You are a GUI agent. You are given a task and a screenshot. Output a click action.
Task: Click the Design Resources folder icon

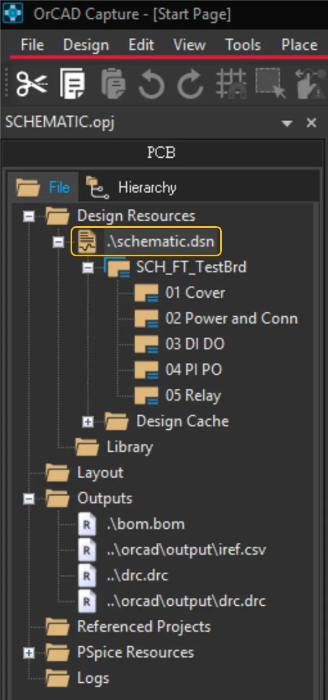(x=58, y=216)
